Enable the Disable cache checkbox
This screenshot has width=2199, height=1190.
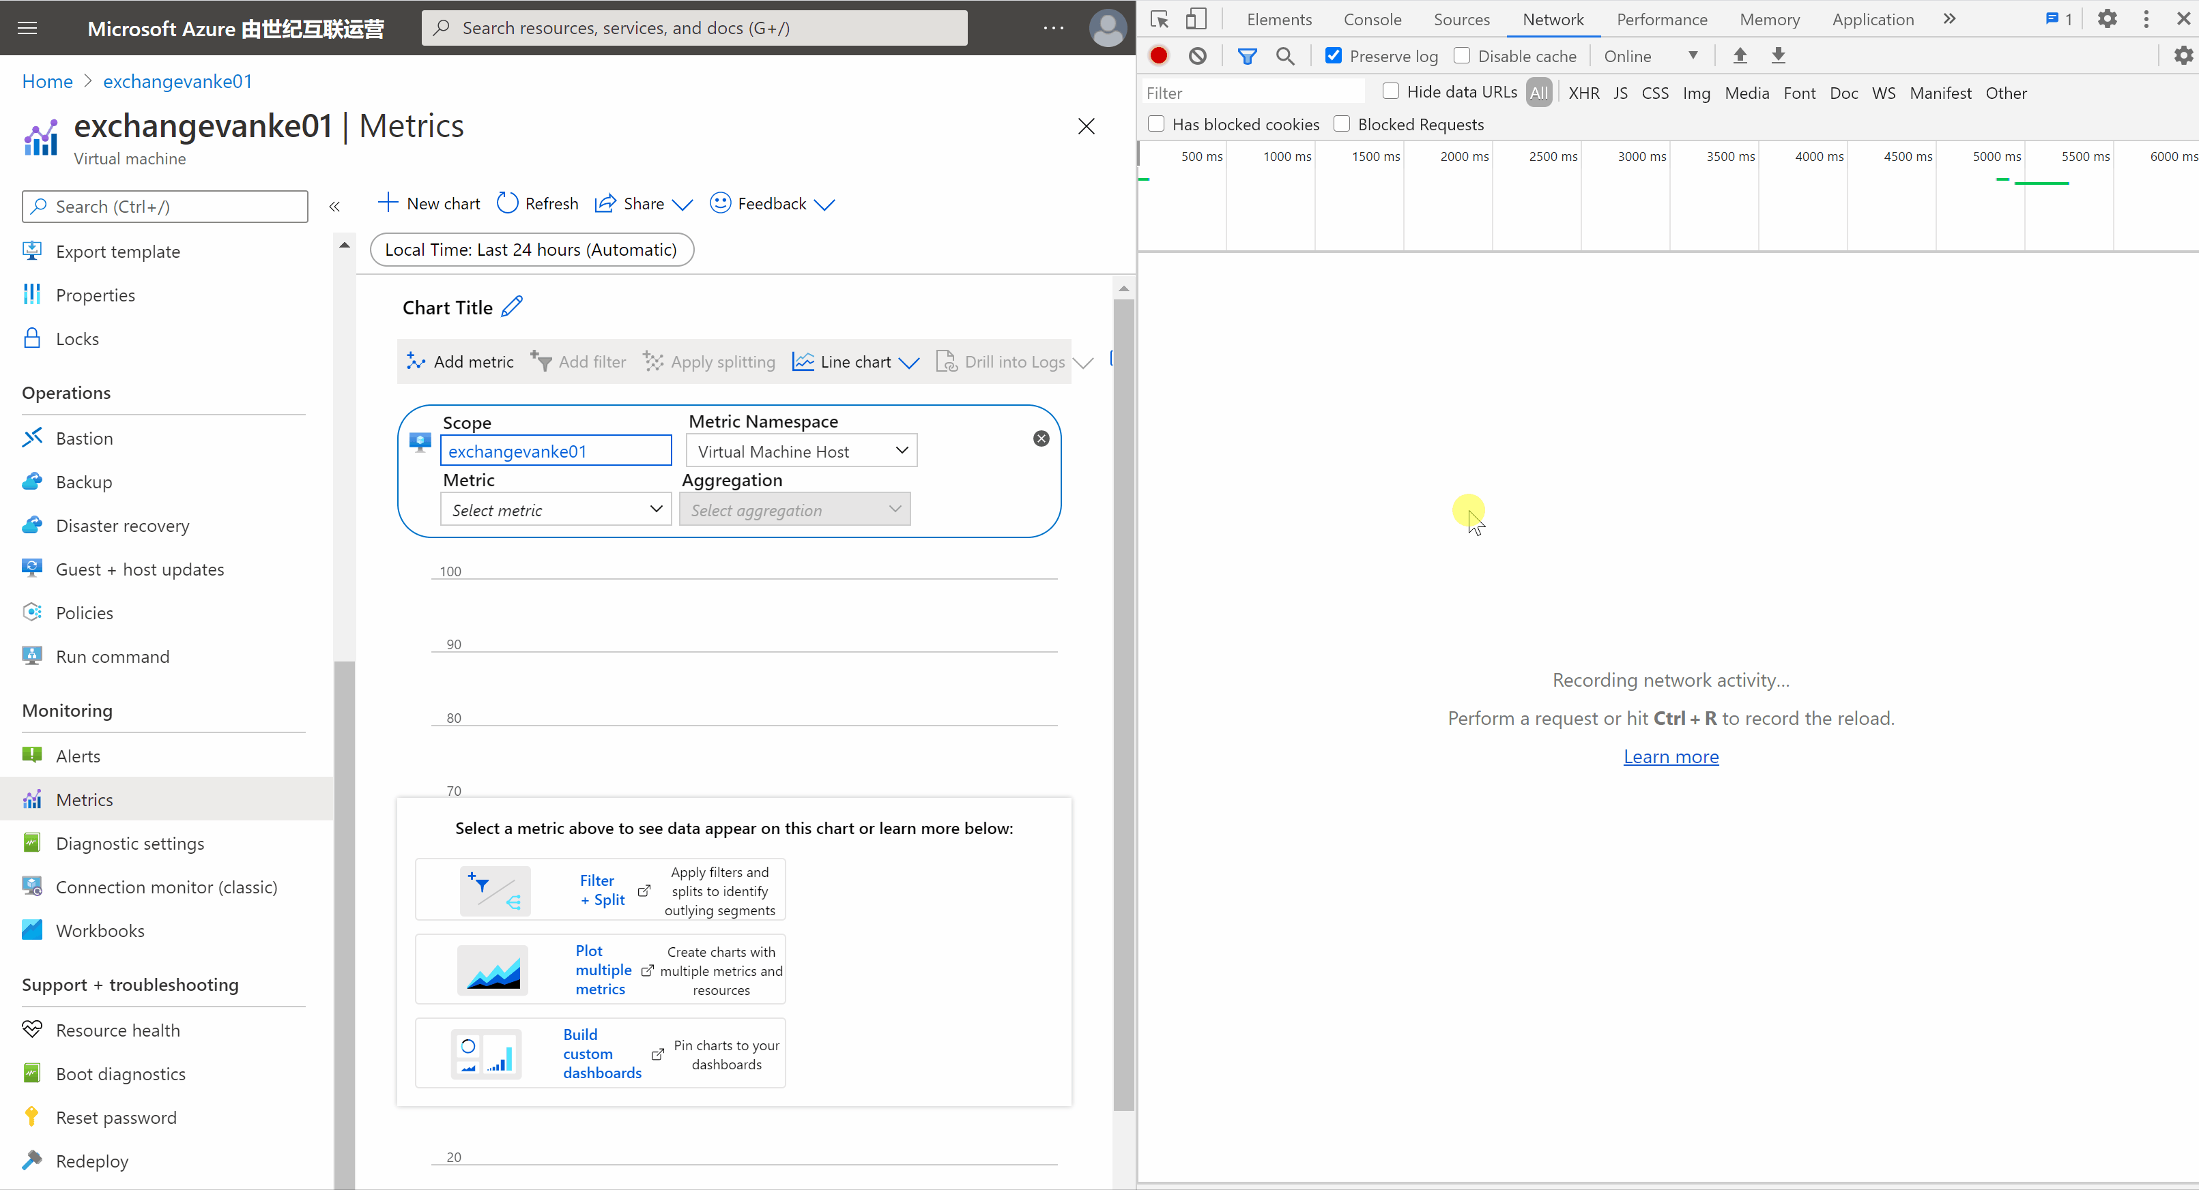[x=1461, y=57]
